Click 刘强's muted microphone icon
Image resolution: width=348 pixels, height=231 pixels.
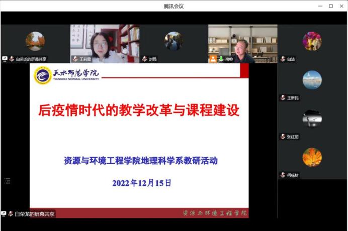pyautogui.click(x=144, y=59)
